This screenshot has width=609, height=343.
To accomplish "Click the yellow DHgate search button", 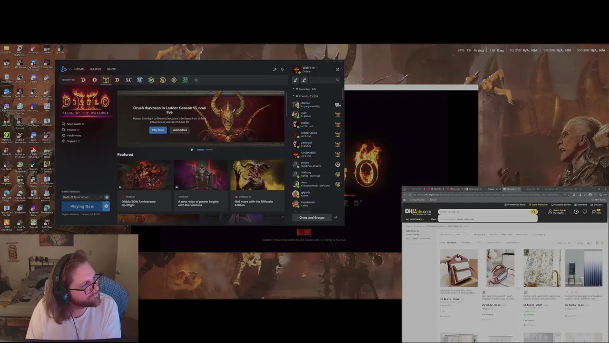I will 533,212.
